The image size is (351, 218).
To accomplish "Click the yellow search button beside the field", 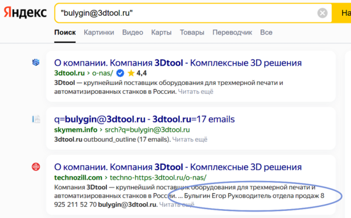I will pyautogui.click(x=342, y=13).
